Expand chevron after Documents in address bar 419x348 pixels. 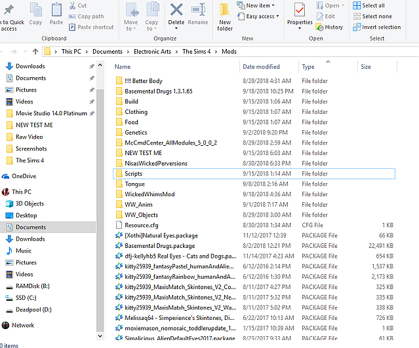128,52
